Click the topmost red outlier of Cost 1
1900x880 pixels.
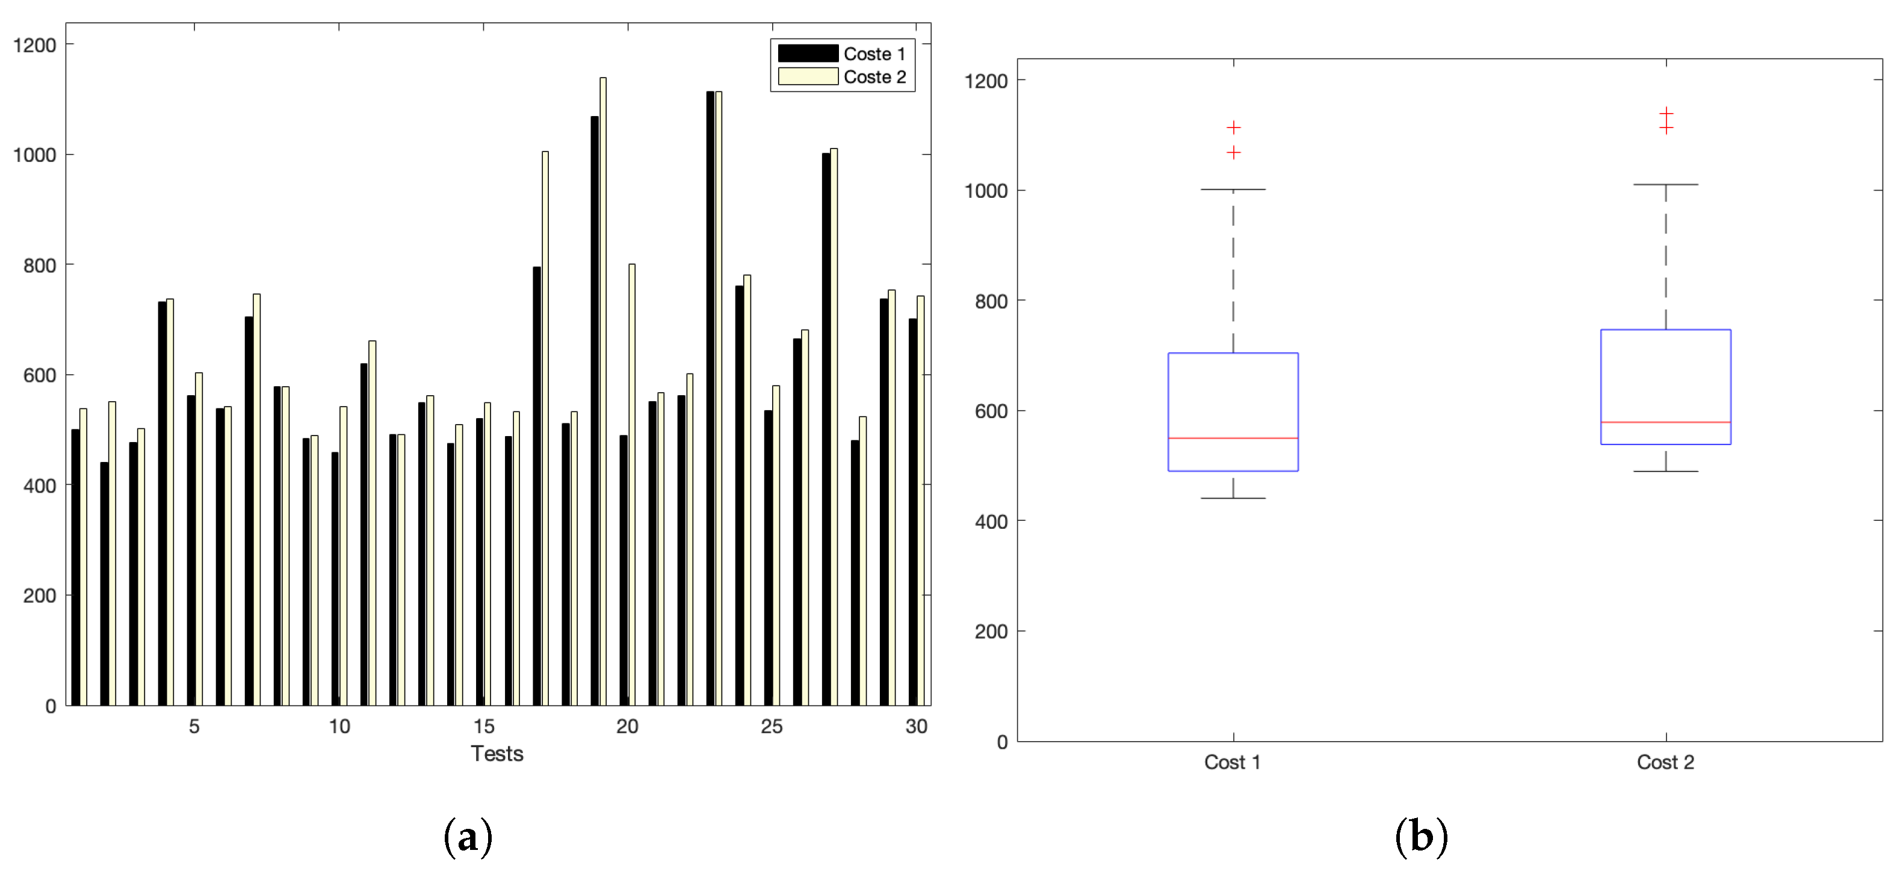(1233, 128)
